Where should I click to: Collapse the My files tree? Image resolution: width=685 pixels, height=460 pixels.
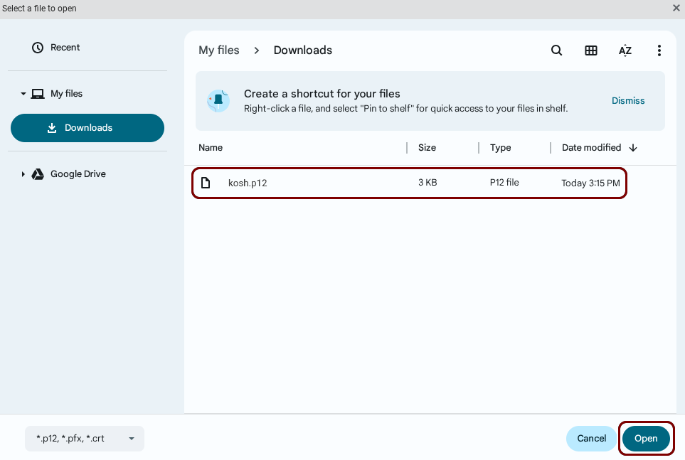coord(23,94)
